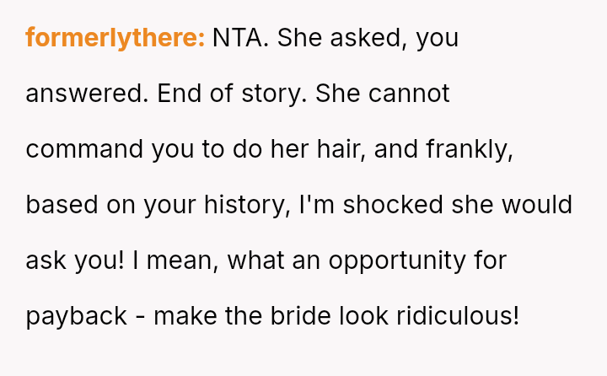Click the word "command" on the third line
This screenshot has height=376, width=607.
click(84, 149)
